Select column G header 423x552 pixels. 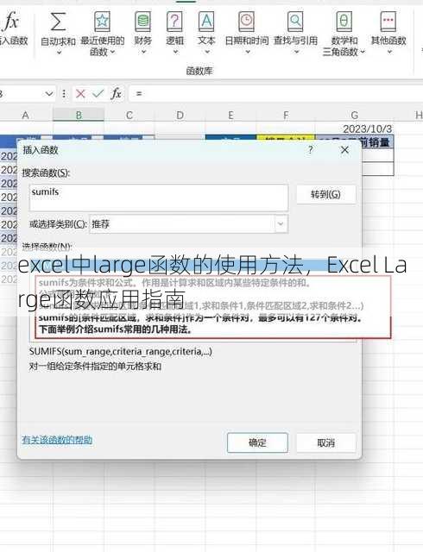(x=354, y=115)
